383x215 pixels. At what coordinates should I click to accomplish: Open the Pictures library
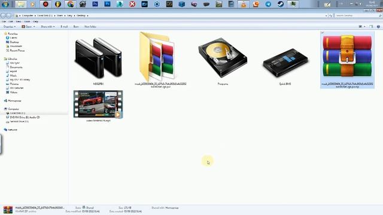click(x=14, y=84)
